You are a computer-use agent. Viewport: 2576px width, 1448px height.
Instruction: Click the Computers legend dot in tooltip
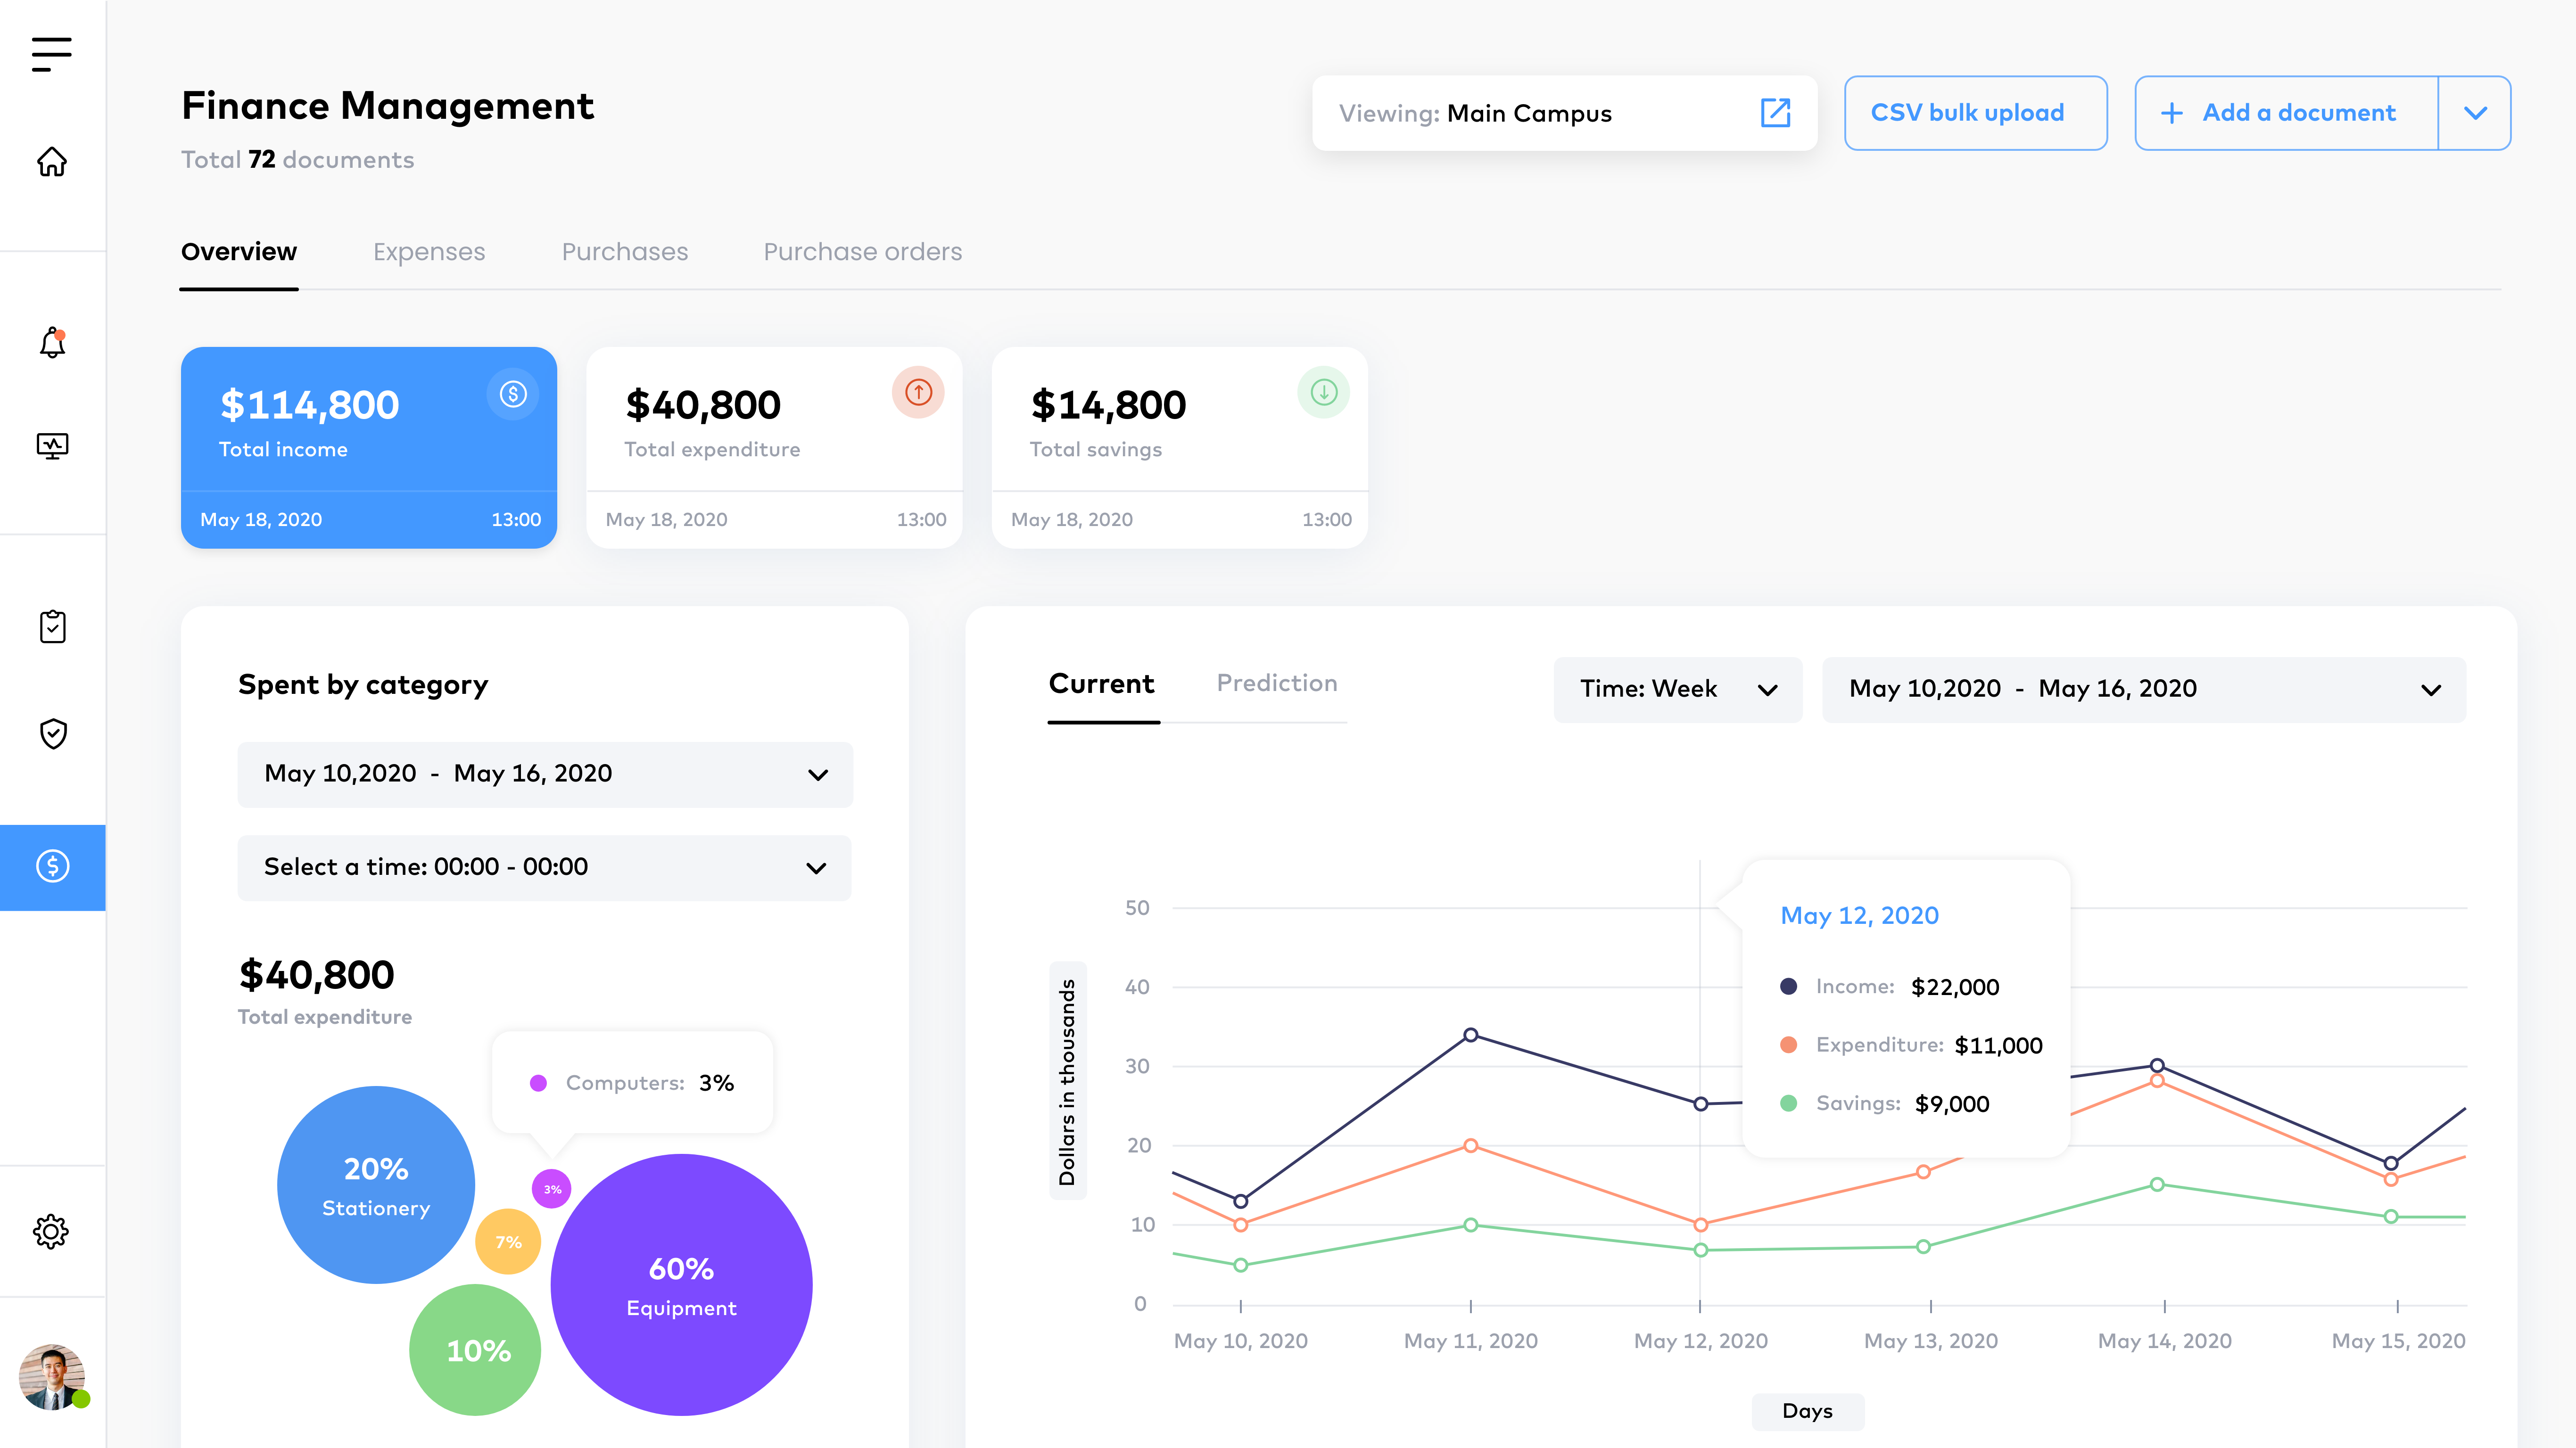538,1083
